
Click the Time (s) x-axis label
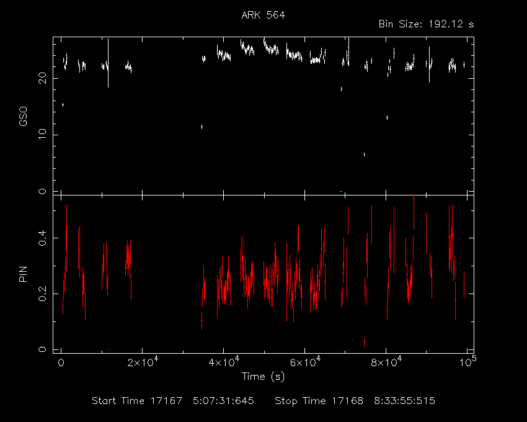click(263, 377)
